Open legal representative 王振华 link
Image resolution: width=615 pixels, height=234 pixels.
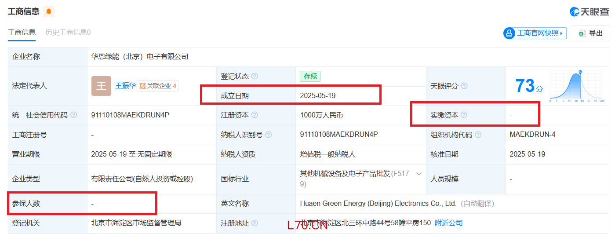pos(125,86)
